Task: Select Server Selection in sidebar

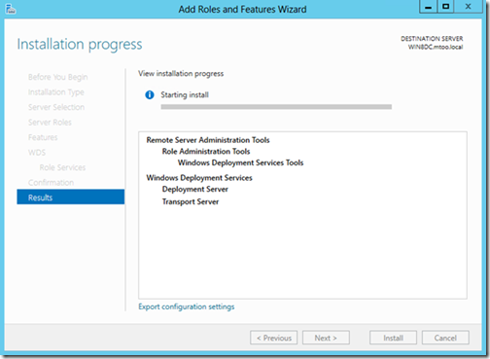Action: point(56,107)
